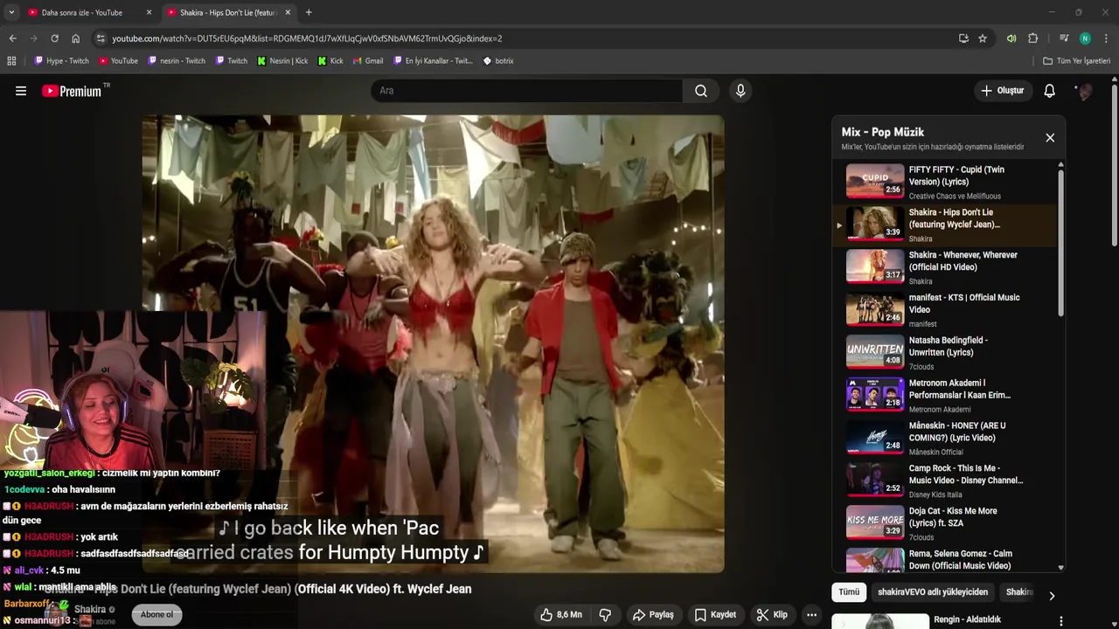
Task: Install app via address bar icon
Action: pos(963,38)
